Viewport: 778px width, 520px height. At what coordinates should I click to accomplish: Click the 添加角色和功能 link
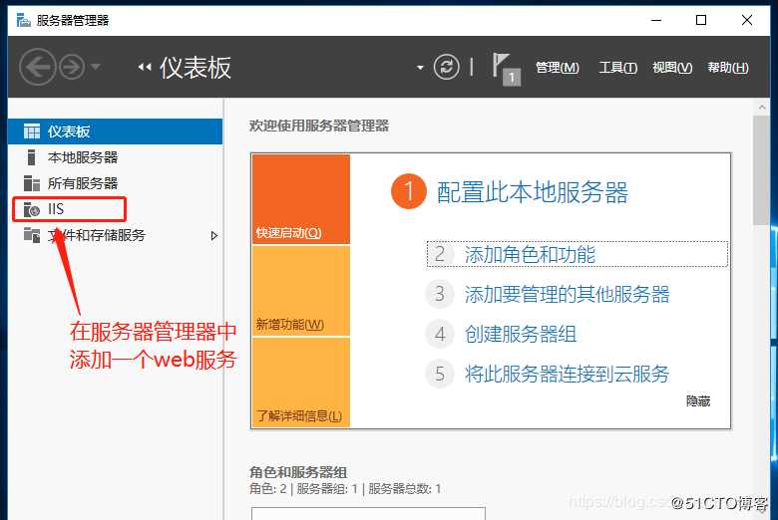(x=530, y=254)
